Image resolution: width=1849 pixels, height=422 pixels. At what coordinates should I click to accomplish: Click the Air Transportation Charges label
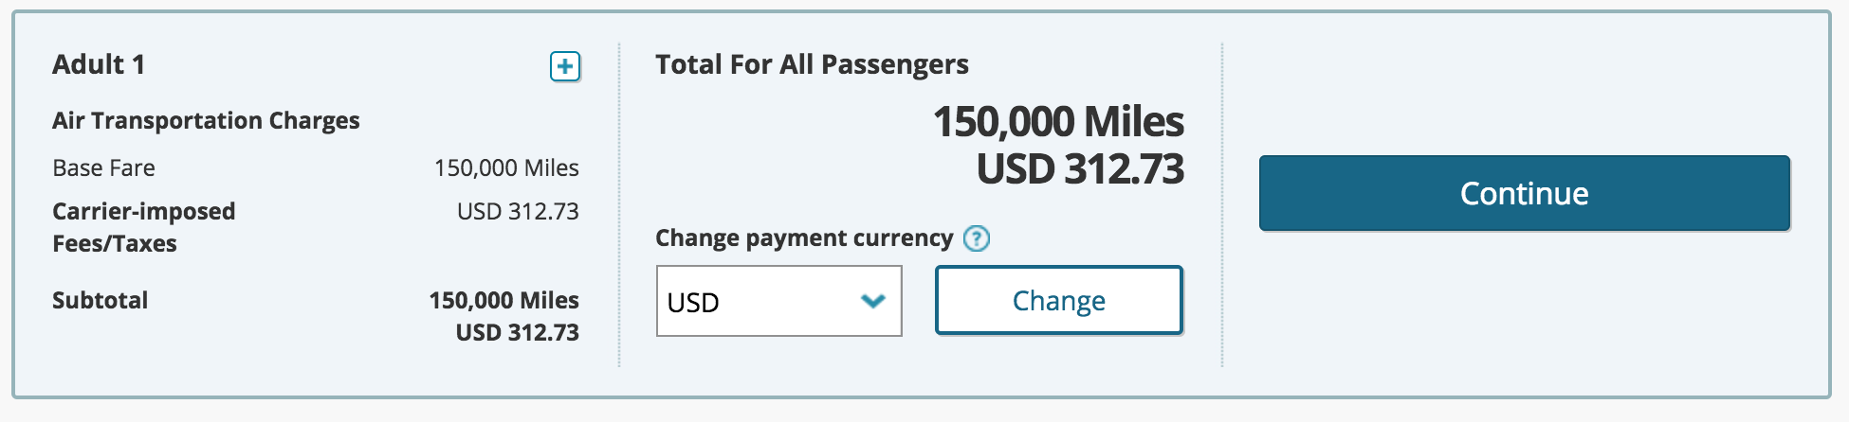[x=206, y=120]
